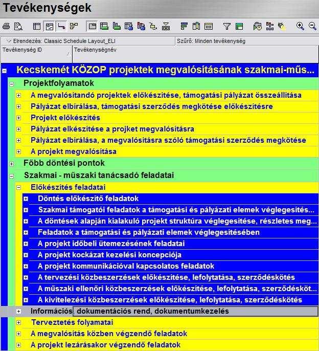Open the Resource Usage Spreadsheet icon
The width and height of the screenshot is (319, 351).
(129, 27)
